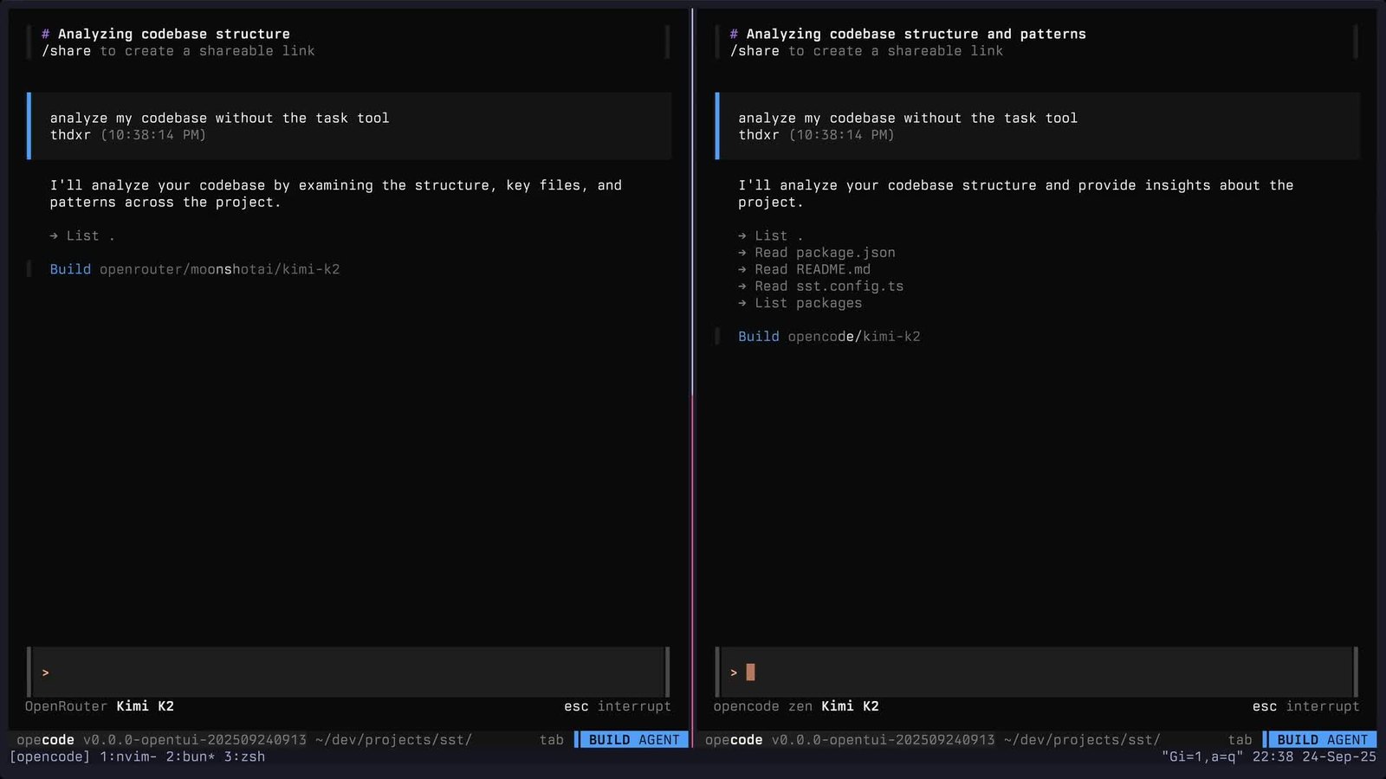Click 'Read sst.config.ts' tool line in right pane
1386x779 pixels.
(x=820, y=286)
